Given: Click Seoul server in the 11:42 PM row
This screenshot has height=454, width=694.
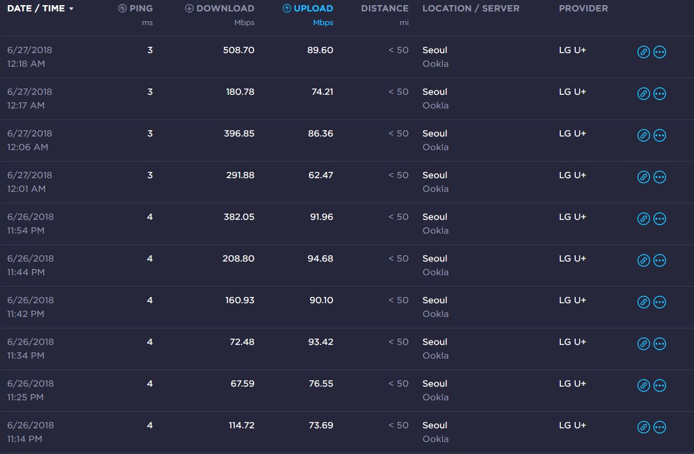Looking at the screenshot, I should click(x=435, y=300).
